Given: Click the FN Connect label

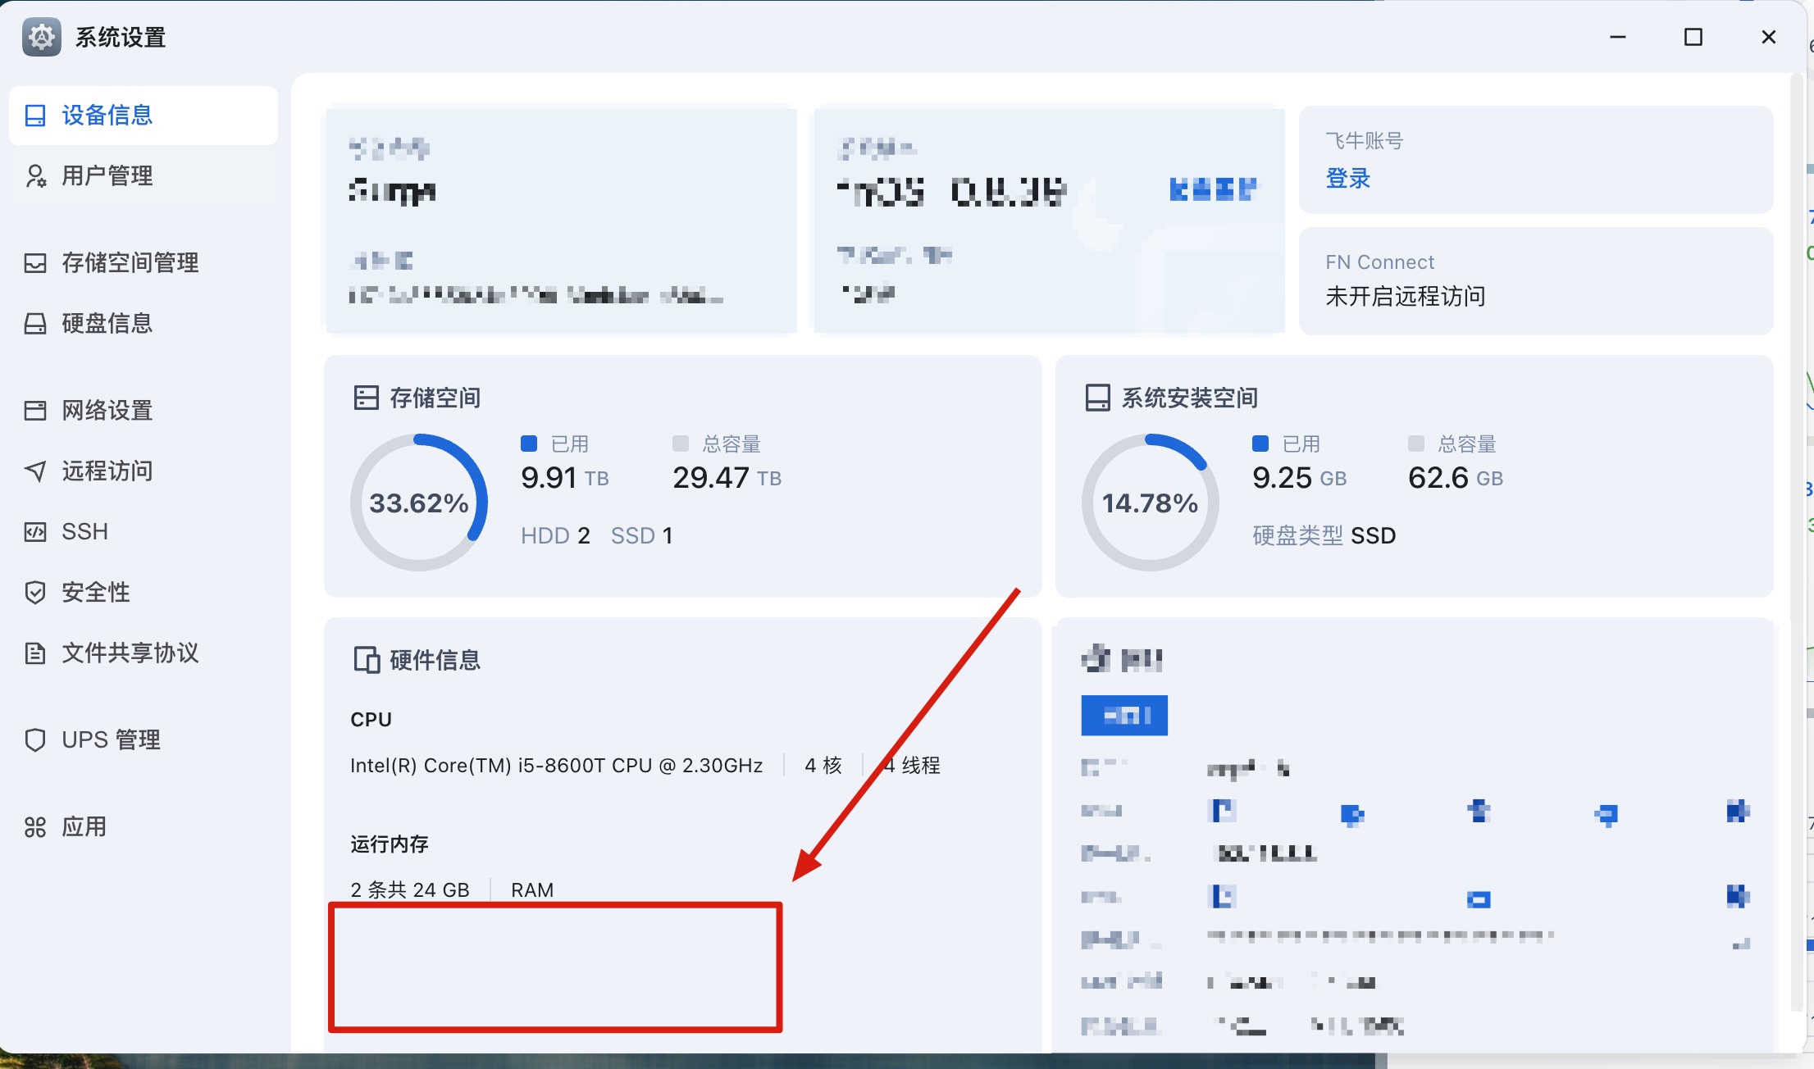Looking at the screenshot, I should point(1380,262).
